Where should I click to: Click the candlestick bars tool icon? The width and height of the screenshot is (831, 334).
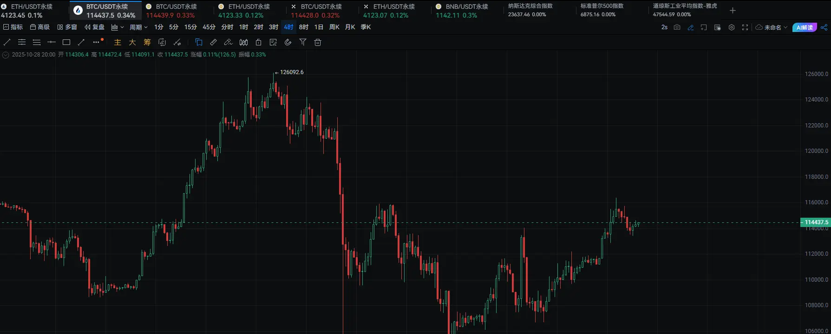243,42
